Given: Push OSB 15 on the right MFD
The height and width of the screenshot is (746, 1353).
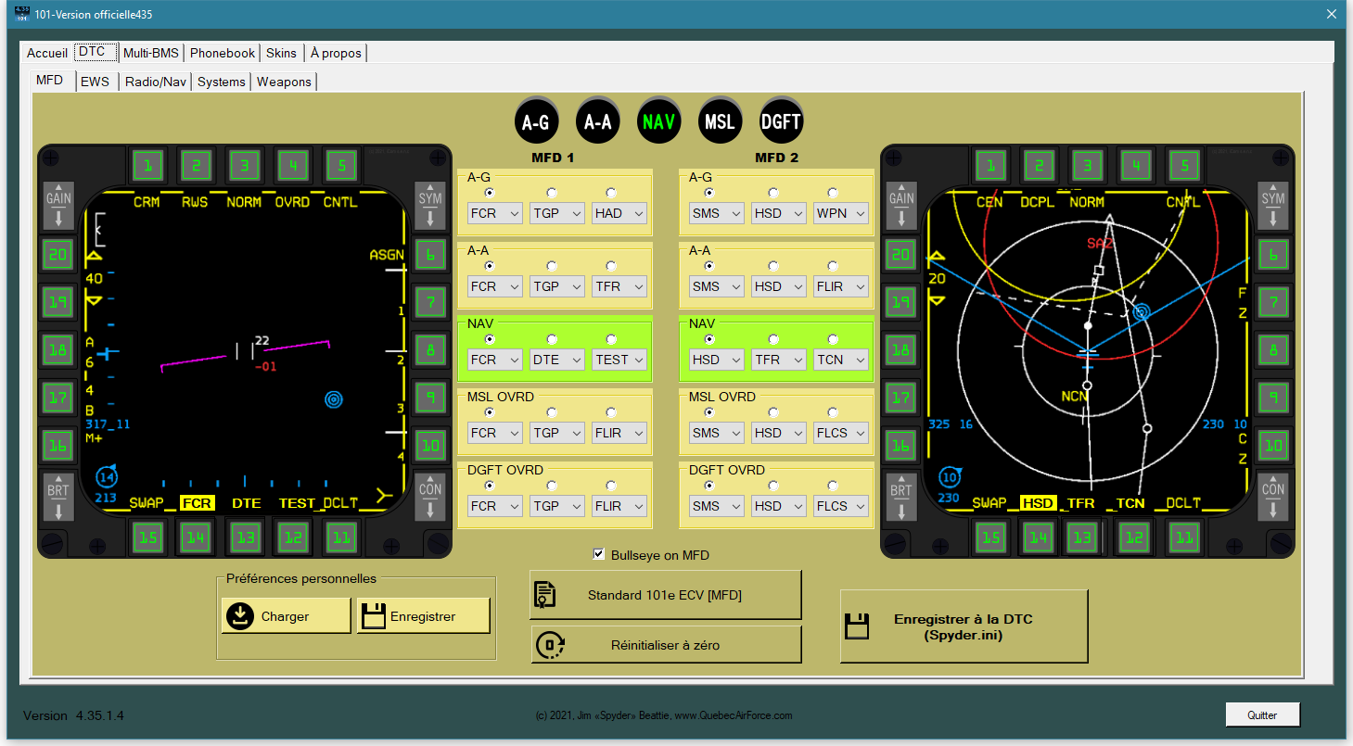Looking at the screenshot, I should coord(990,537).
